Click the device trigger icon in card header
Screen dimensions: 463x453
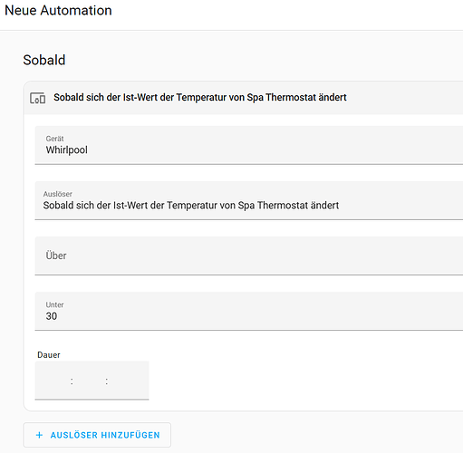pyautogui.click(x=38, y=98)
